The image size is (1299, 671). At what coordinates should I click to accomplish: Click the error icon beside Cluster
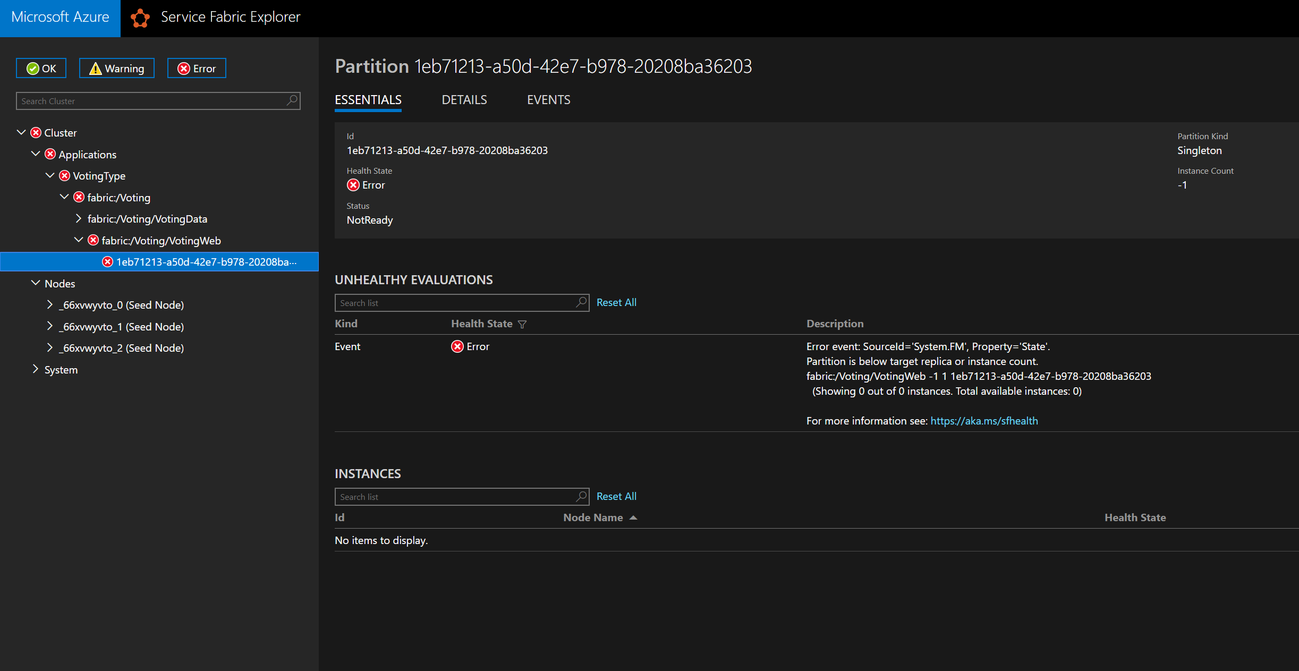[x=36, y=132]
